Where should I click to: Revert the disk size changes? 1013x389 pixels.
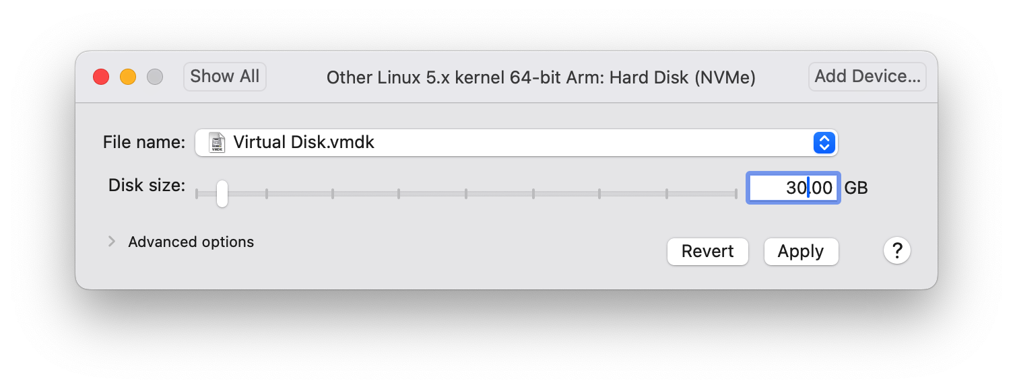tap(708, 252)
